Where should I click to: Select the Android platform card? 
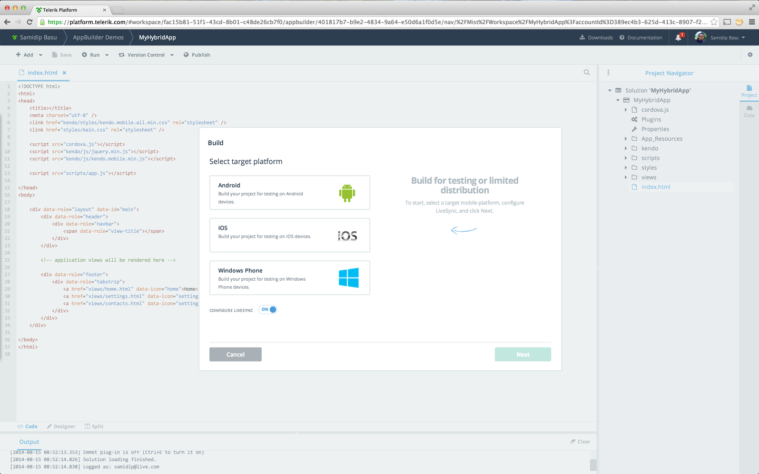coord(290,193)
